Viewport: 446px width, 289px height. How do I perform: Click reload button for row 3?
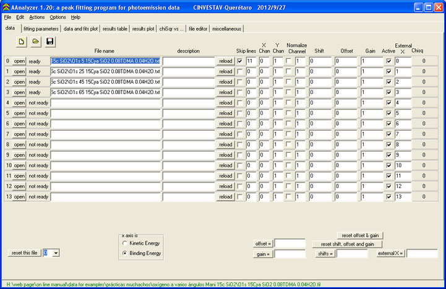(x=226, y=92)
